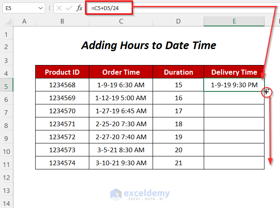Screen dimensions: 280x208
Task: Select cell with Product ID 1234571
Action: (x=62, y=124)
